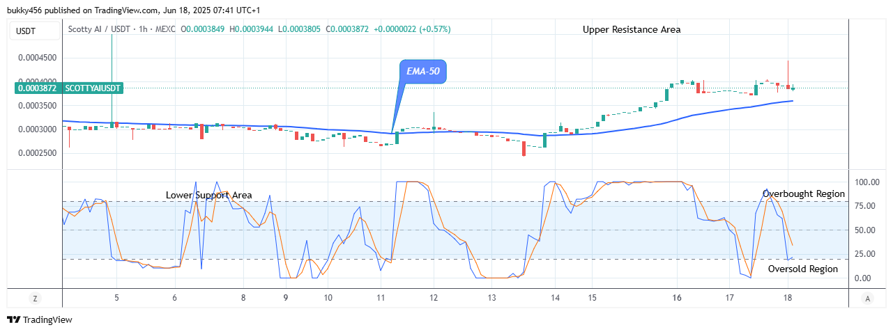The width and height of the screenshot is (893, 332).
Task: Click the 0.0003000 price axis value
Action: click(38, 129)
